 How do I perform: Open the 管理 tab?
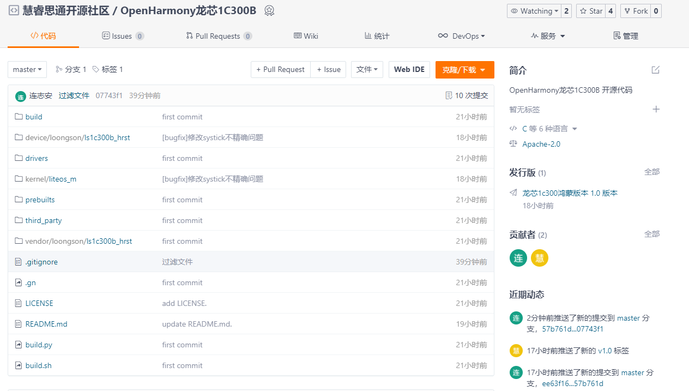pos(626,36)
